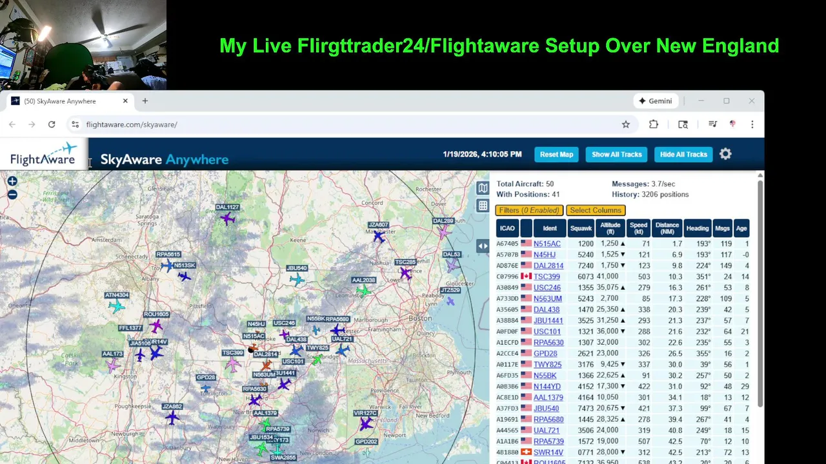Open the Gemini button in Chrome

[656, 101]
